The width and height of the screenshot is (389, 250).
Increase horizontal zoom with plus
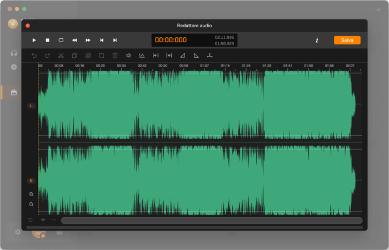(x=43, y=220)
